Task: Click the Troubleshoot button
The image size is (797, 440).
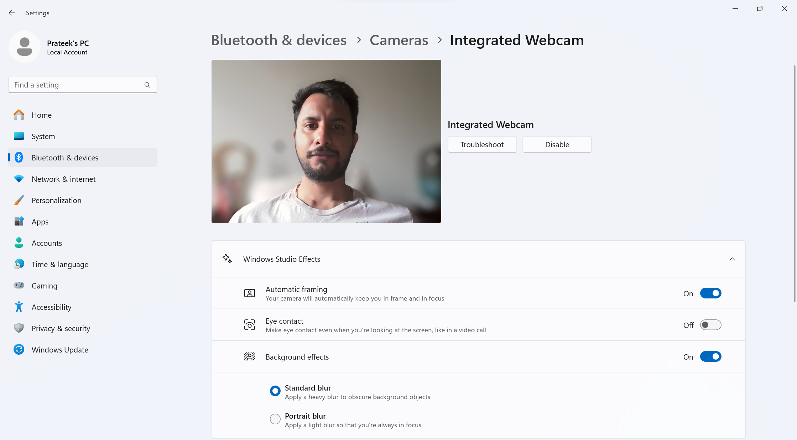Action: coord(482,144)
